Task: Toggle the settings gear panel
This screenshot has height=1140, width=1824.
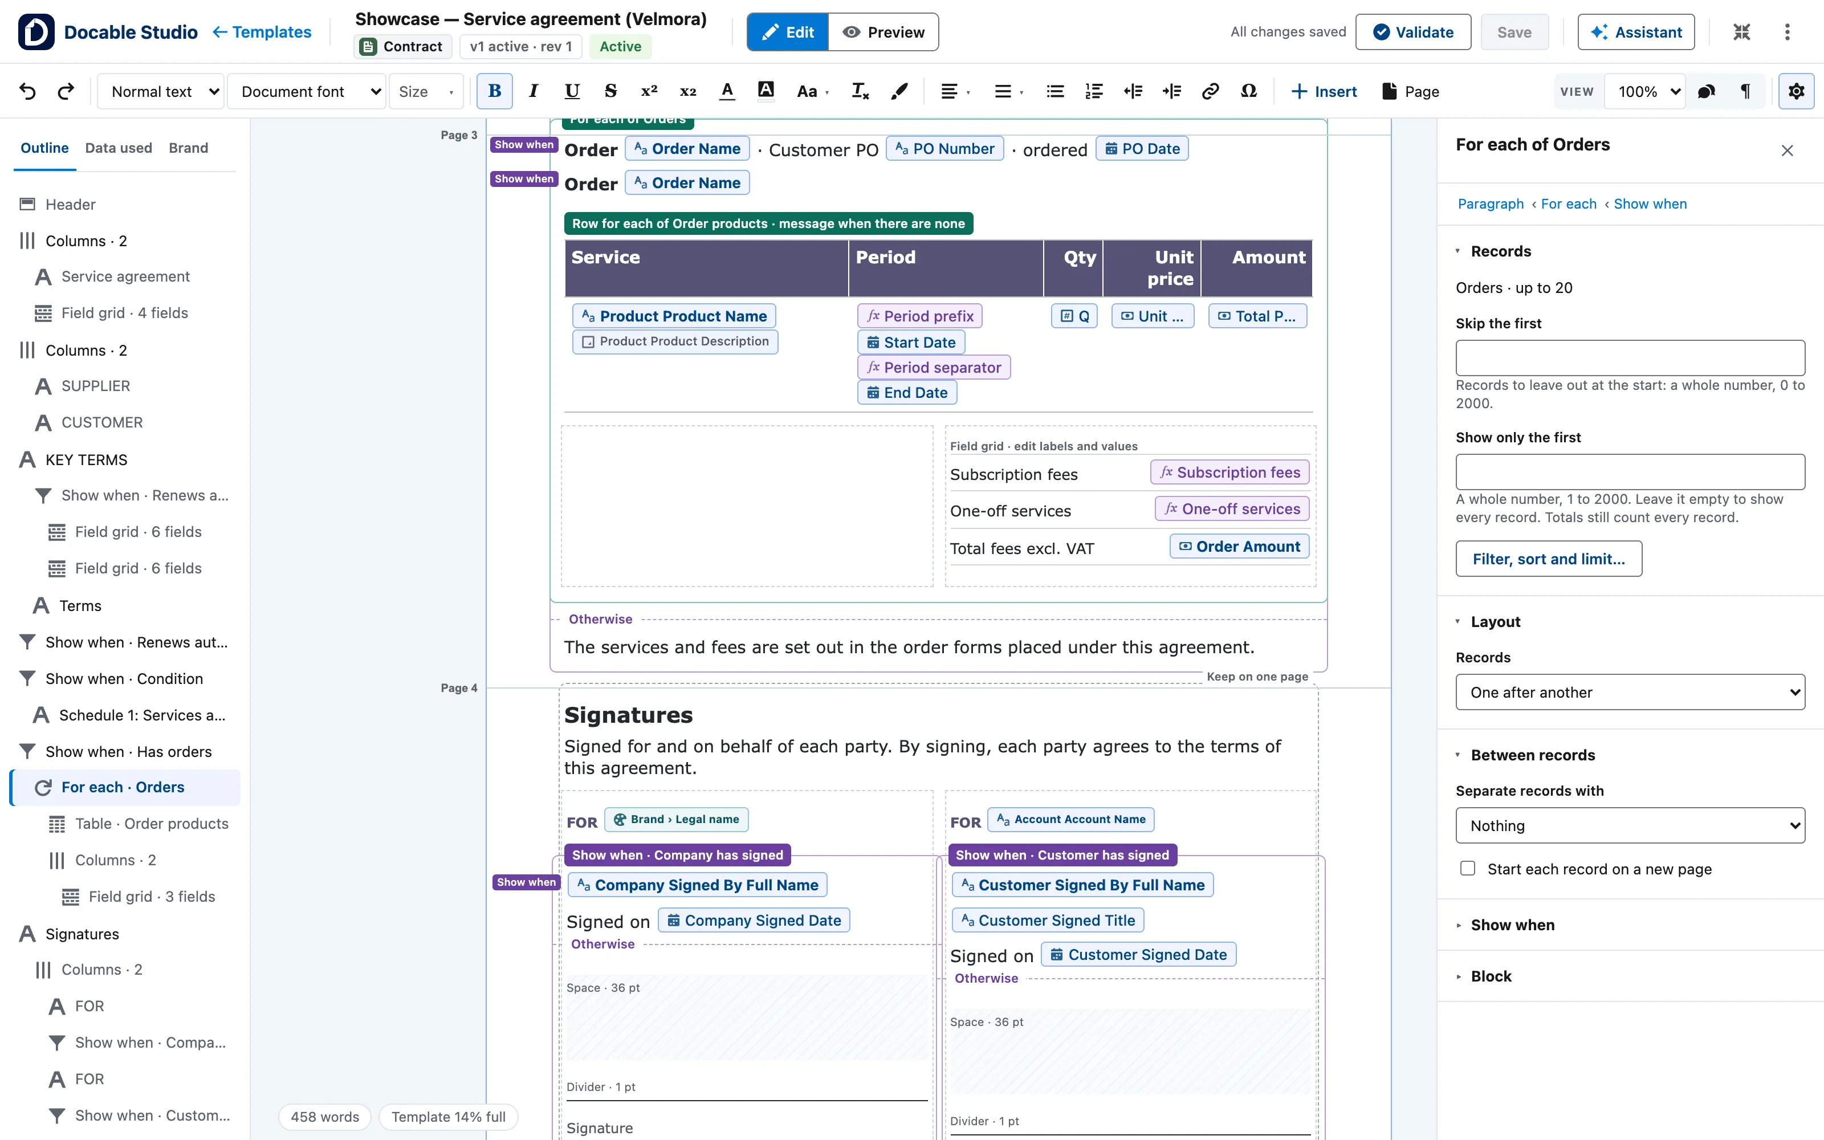Action: click(x=1796, y=91)
